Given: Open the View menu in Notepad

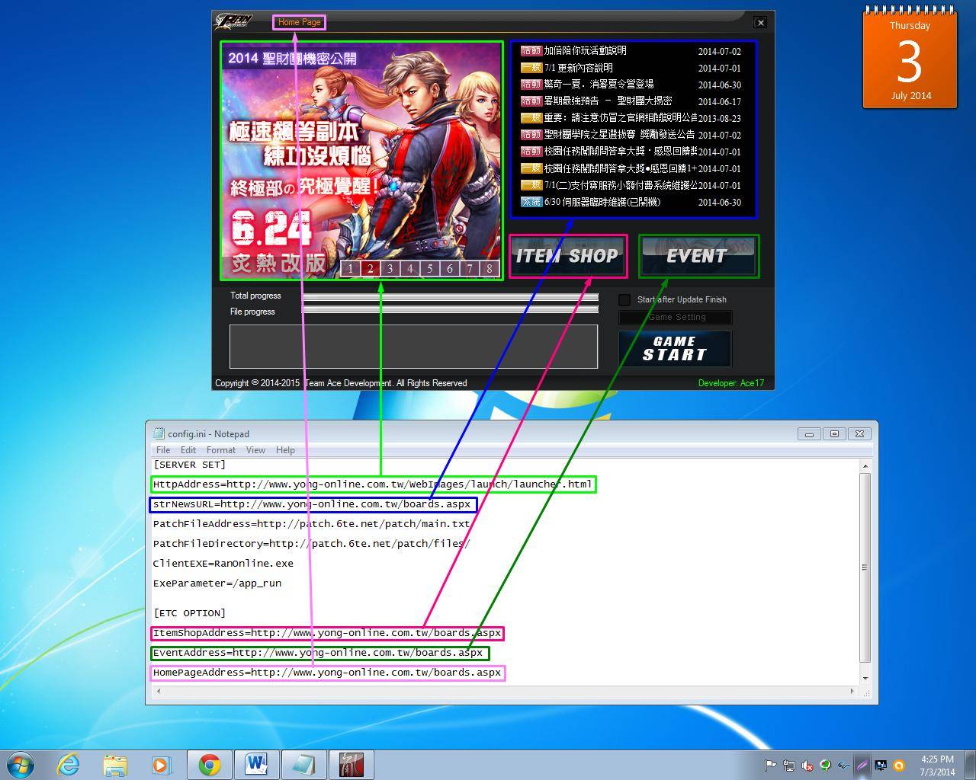Looking at the screenshot, I should click(255, 450).
